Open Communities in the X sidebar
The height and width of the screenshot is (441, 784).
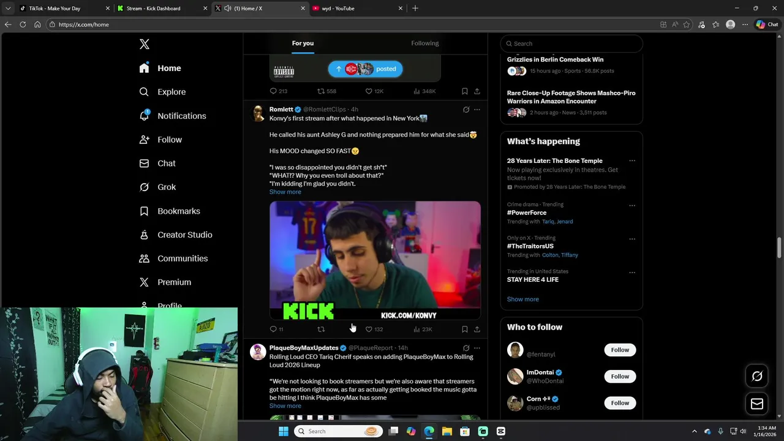(173, 258)
